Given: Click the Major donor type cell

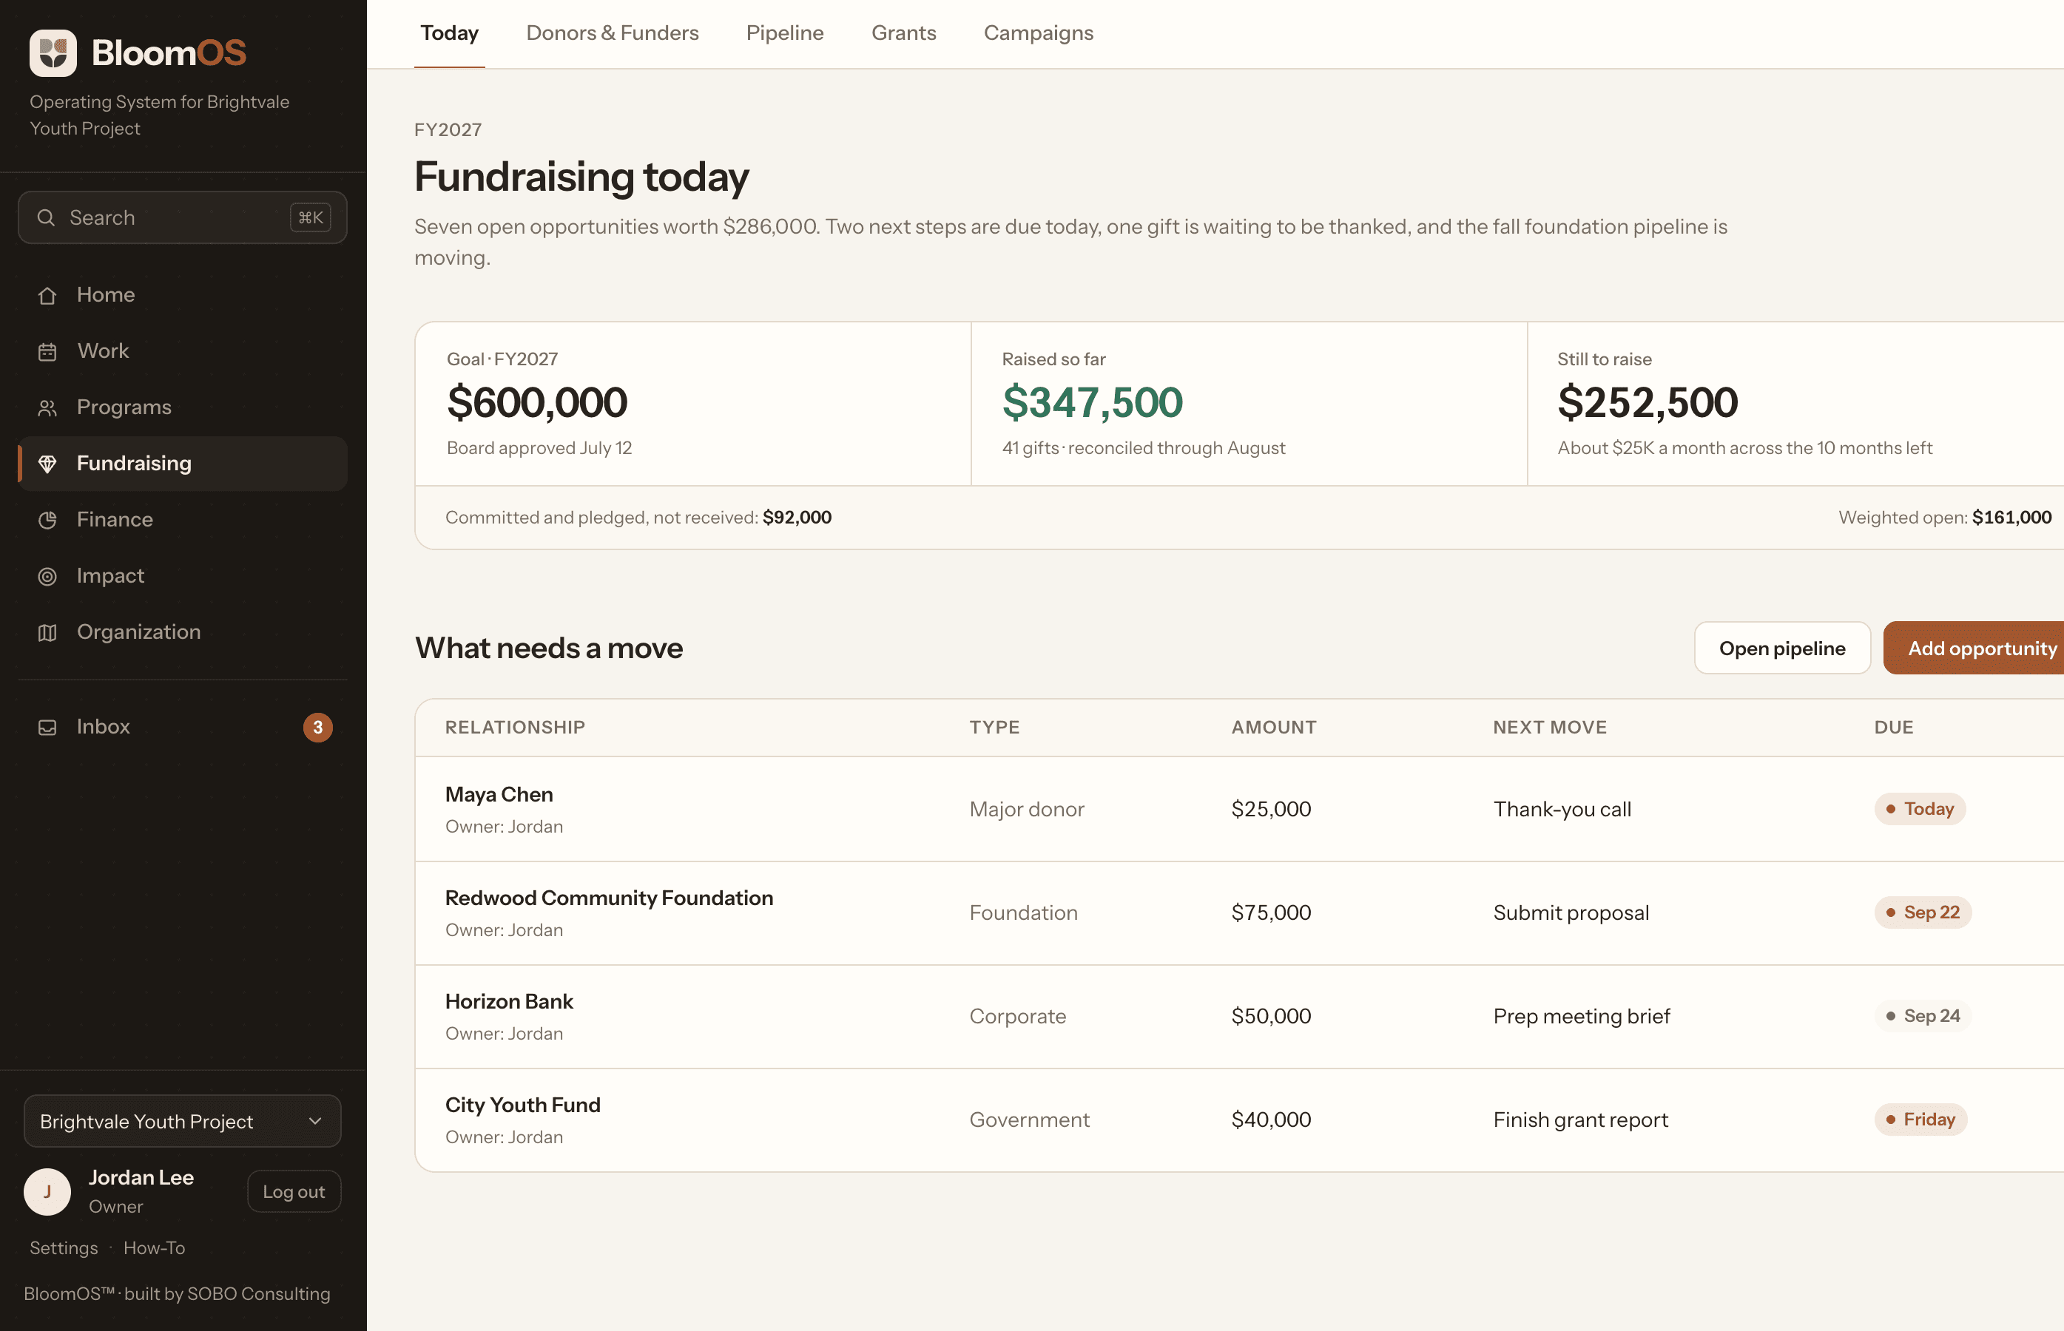Looking at the screenshot, I should tap(1026, 810).
